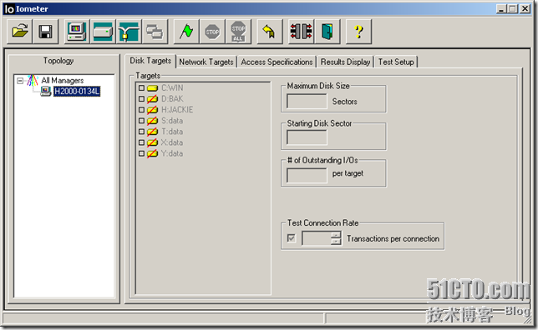Start a new network worker

129,32
